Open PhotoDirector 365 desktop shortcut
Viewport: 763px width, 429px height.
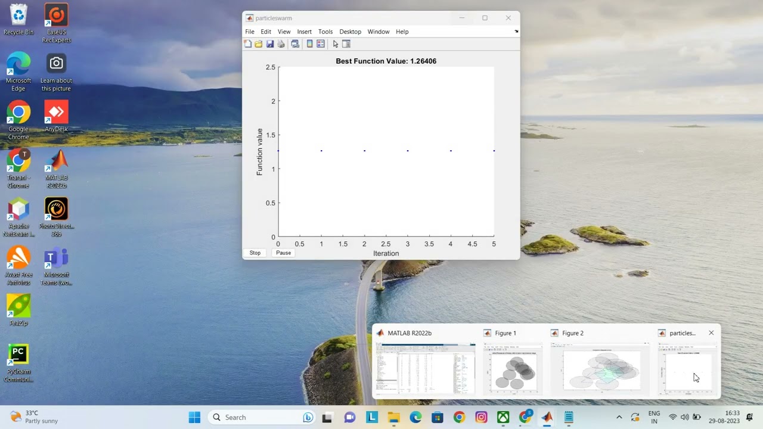(57, 217)
